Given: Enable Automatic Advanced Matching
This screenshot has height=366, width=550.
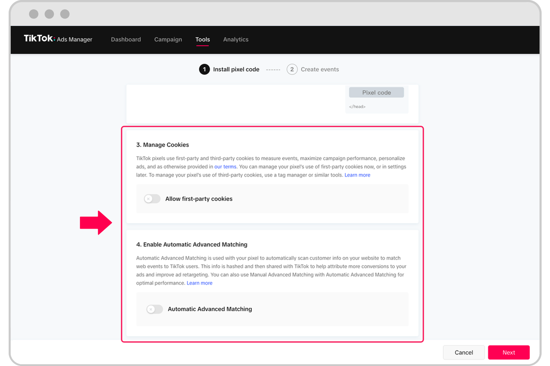Looking at the screenshot, I should click(x=154, y=309).
